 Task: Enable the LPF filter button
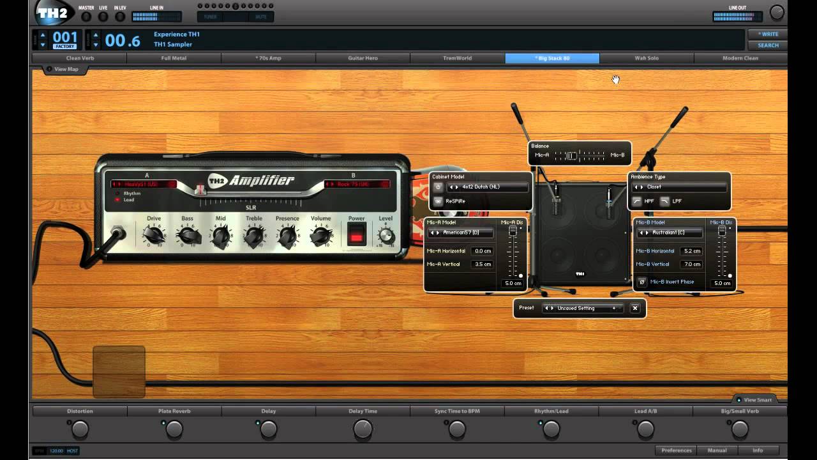coord(664,201)
